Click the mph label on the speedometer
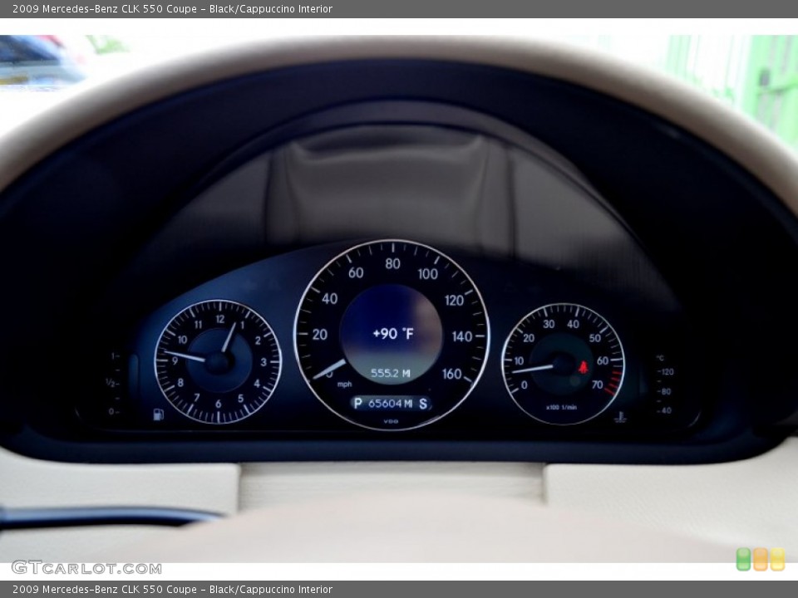The image size is (798, 598). pyautogui.click(x=344, y=385)
